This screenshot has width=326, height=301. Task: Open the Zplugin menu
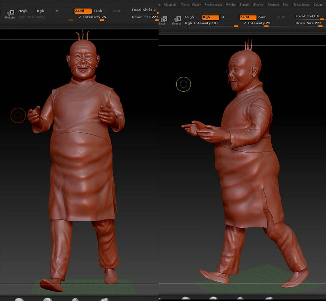tap(318, 5)
